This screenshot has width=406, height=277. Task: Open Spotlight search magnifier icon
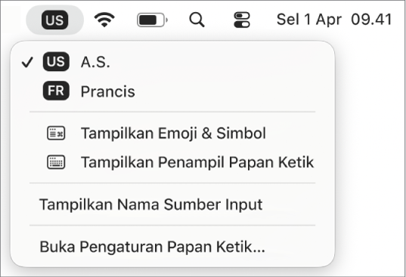[197, 20]
